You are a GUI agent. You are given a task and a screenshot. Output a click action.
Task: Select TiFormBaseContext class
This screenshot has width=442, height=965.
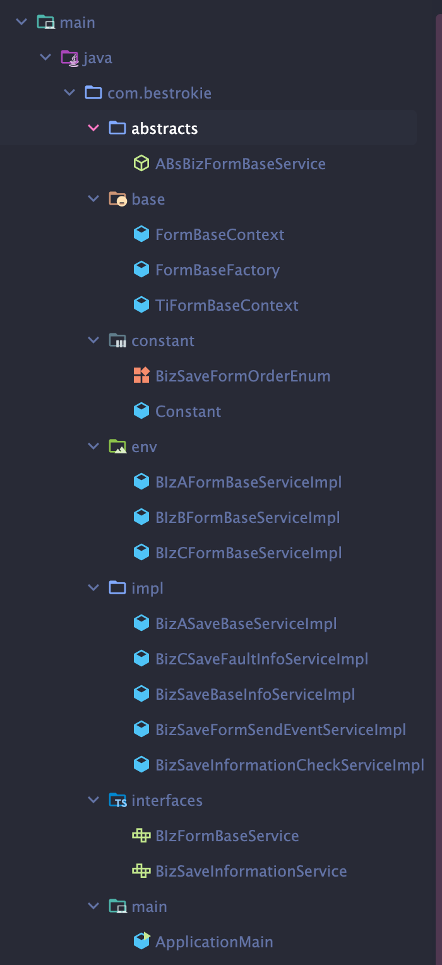(x=227, y=306)
